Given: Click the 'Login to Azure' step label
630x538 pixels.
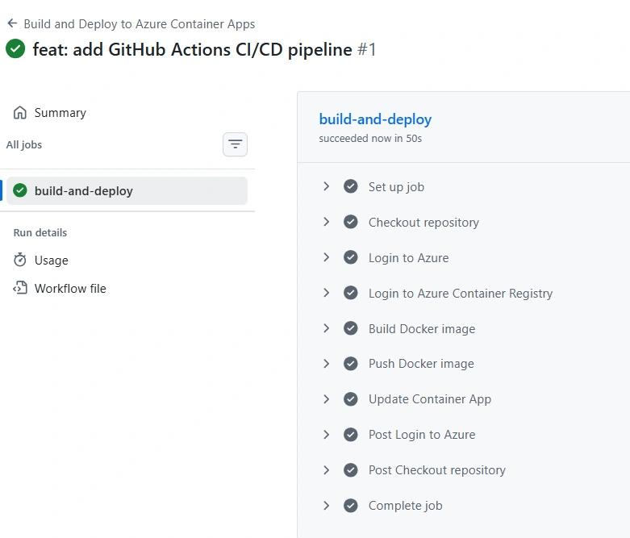Looking at the screenshot, I should pyautogui.click(x=409, y=257).
